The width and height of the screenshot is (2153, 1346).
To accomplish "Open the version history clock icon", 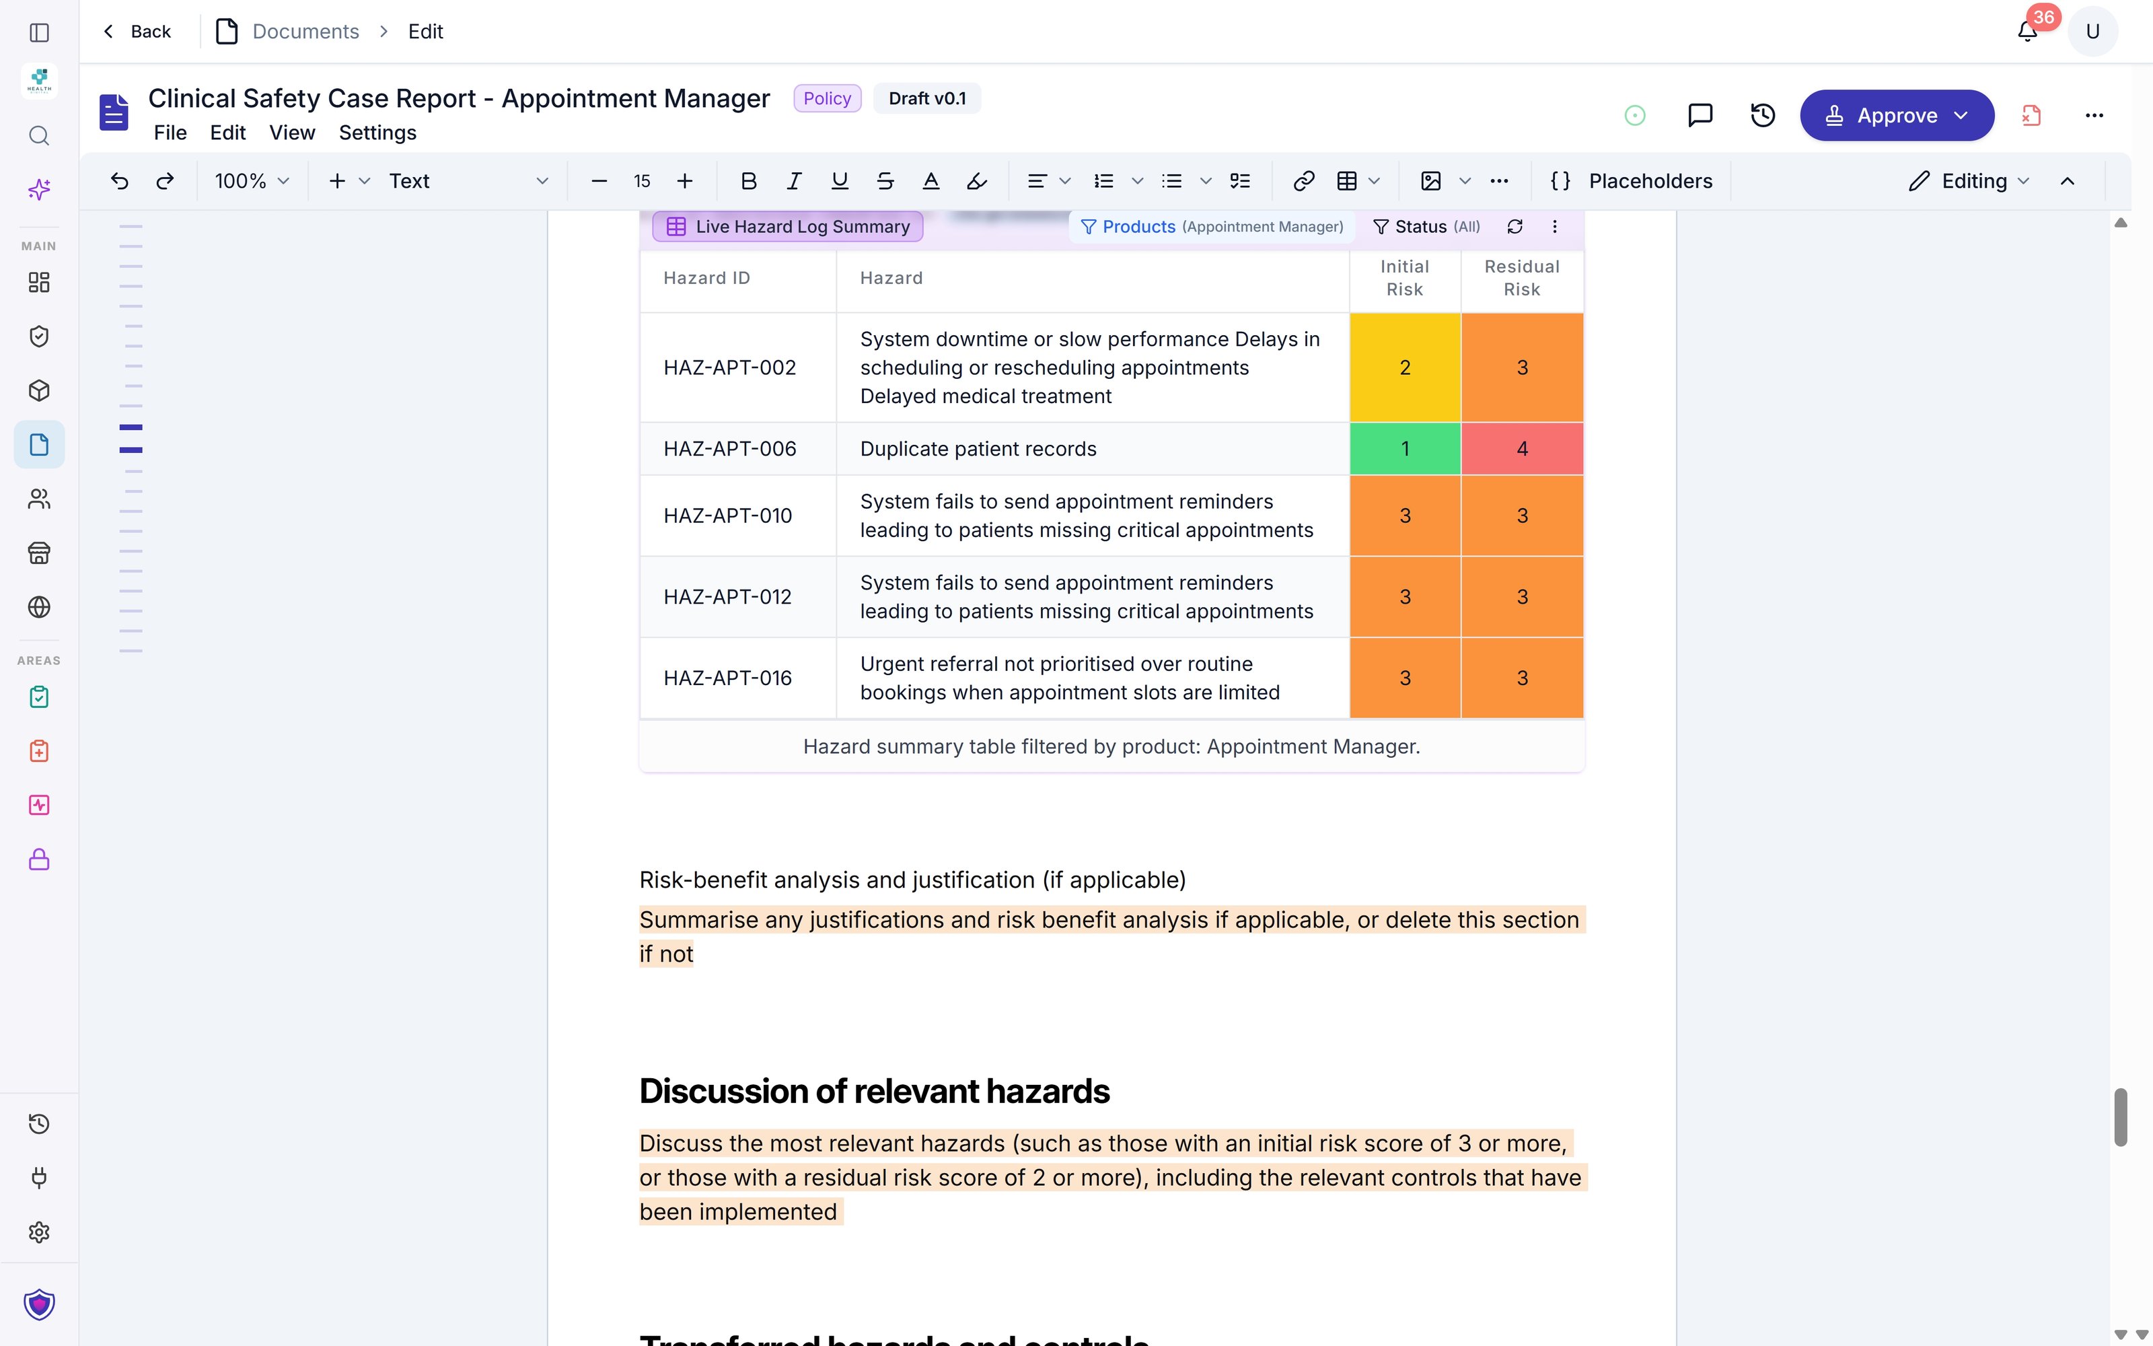I will (x=1763, y=115).
